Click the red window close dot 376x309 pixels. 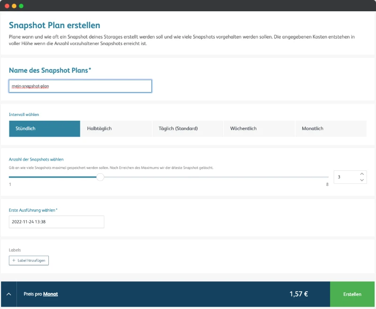(x=7, y=6)
